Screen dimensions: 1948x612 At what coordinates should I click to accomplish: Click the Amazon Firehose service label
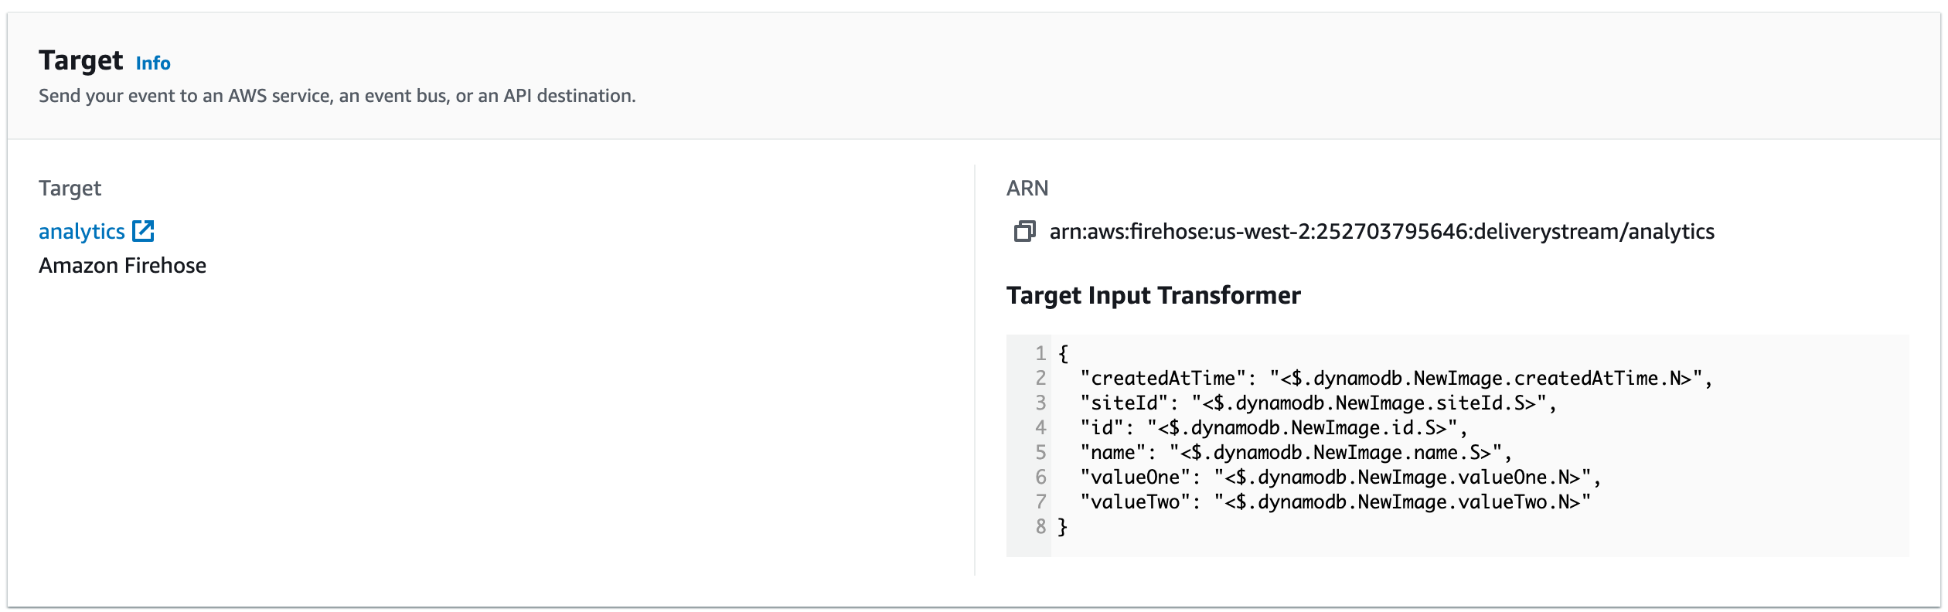tap(122, 266)
